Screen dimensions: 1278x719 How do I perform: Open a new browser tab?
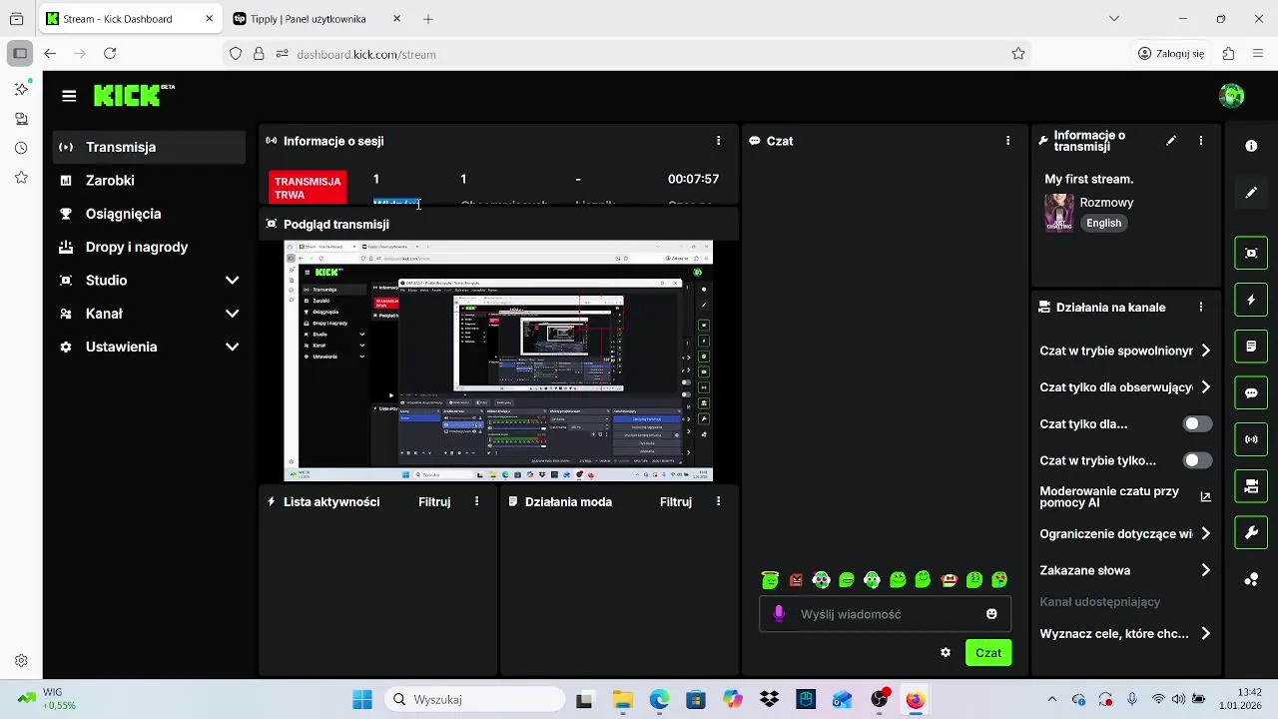tap(428, 19)
